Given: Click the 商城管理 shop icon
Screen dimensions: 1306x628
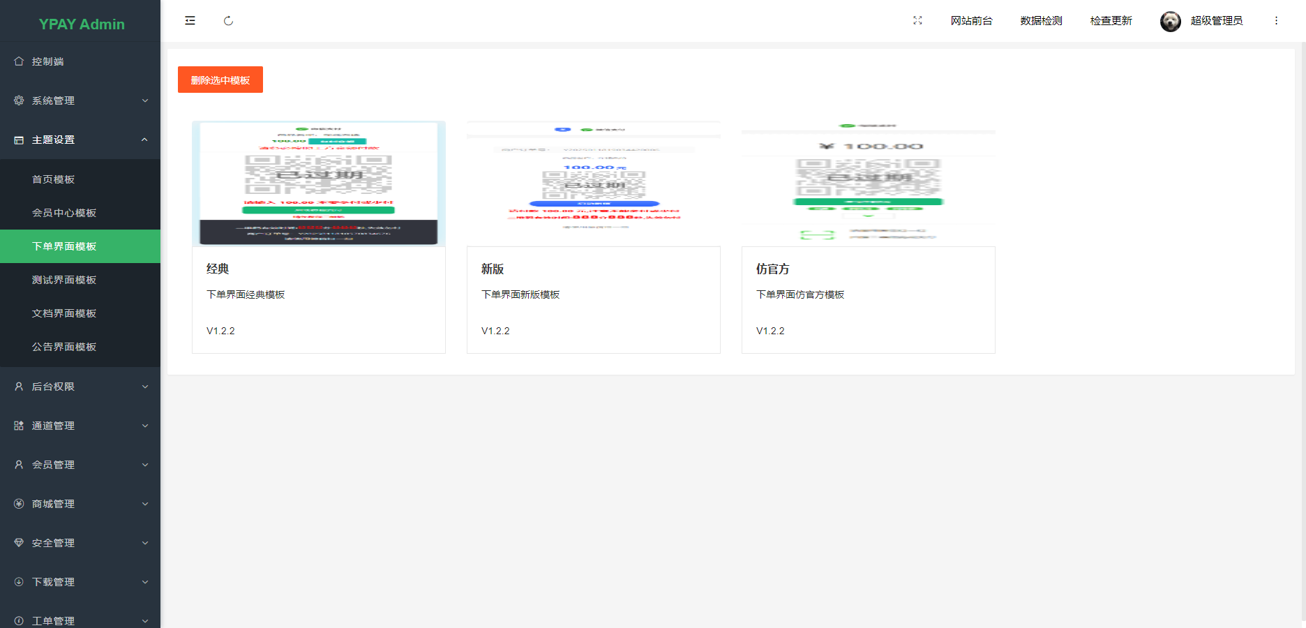Looking at the screenshot, I should [19, 504].
